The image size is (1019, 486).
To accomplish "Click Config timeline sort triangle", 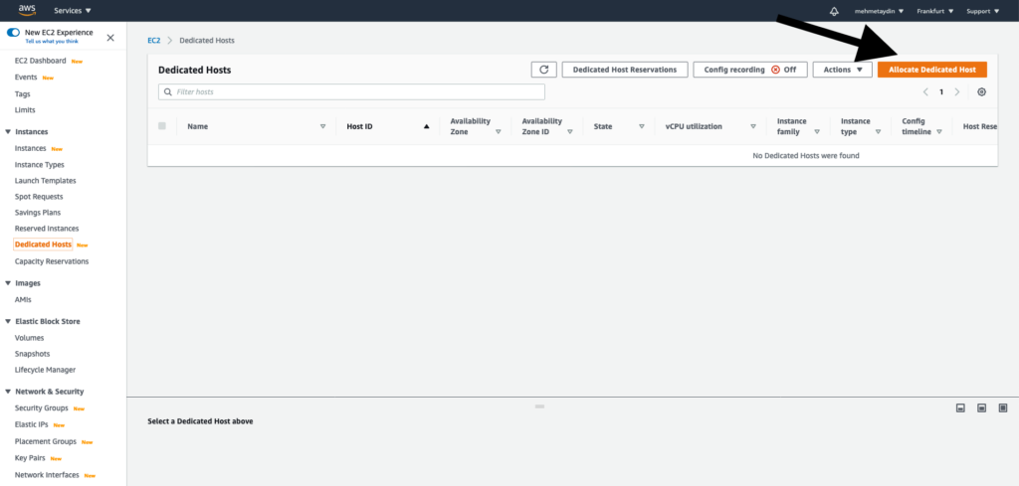I will [939, 132].
